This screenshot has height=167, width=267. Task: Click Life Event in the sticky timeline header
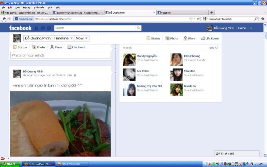click(x=210, y=38)
